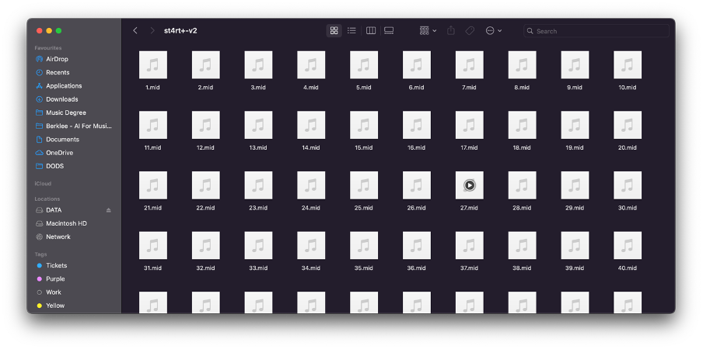Switch to gallery view

(389, 31)
